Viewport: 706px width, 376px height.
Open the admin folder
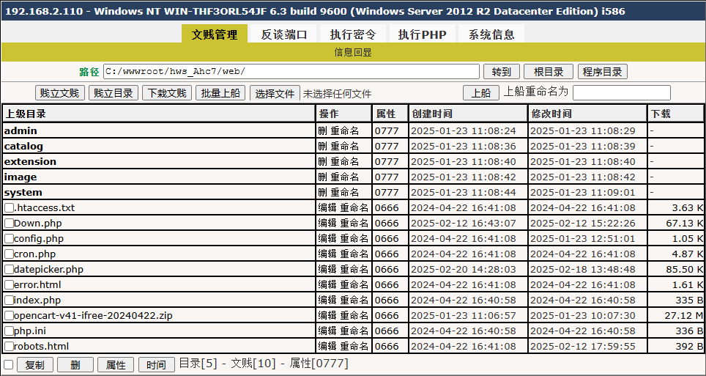pyautogui.click(x=21, y=130)
